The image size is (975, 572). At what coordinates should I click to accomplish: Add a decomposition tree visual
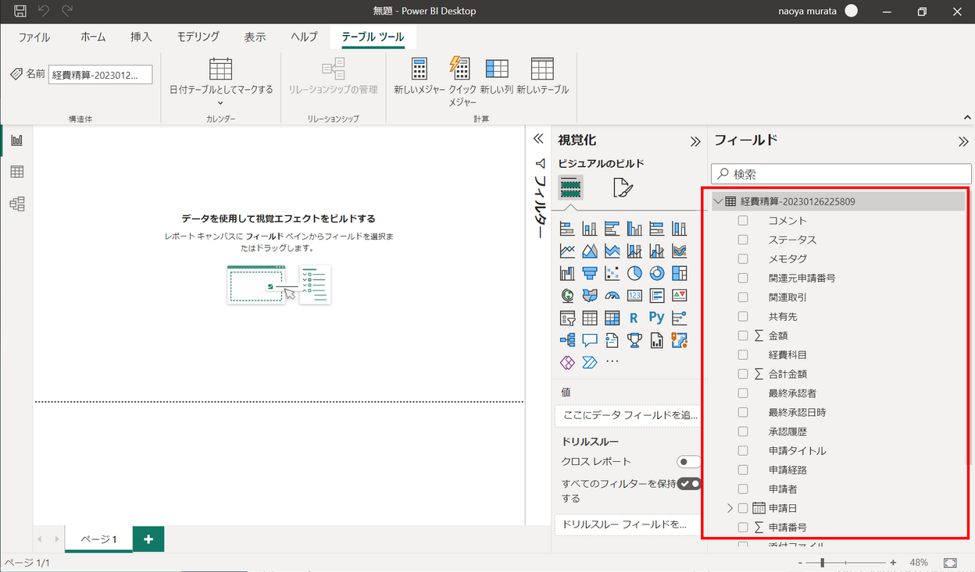tap(567, 340)
